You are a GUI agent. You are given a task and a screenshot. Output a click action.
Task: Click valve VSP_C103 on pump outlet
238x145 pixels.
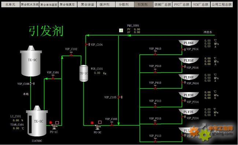112,124
